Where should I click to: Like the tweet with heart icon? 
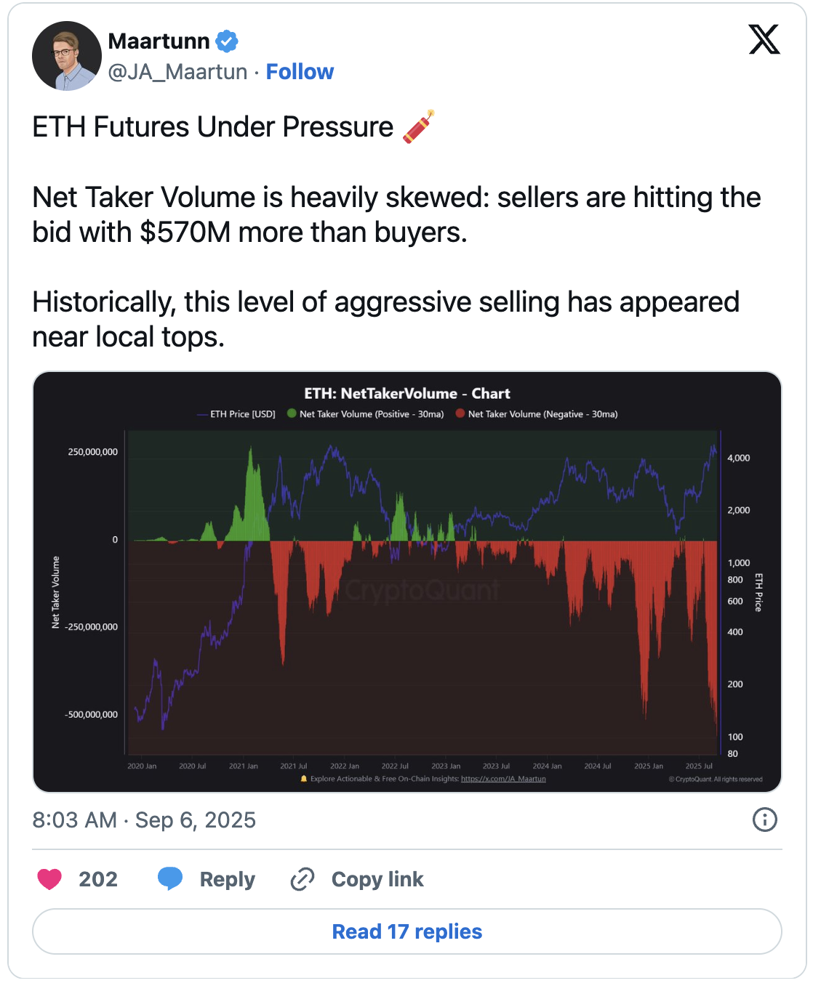click(49, 879)
